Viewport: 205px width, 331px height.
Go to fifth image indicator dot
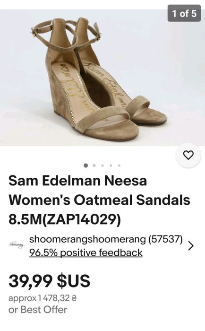coord(119,165)
